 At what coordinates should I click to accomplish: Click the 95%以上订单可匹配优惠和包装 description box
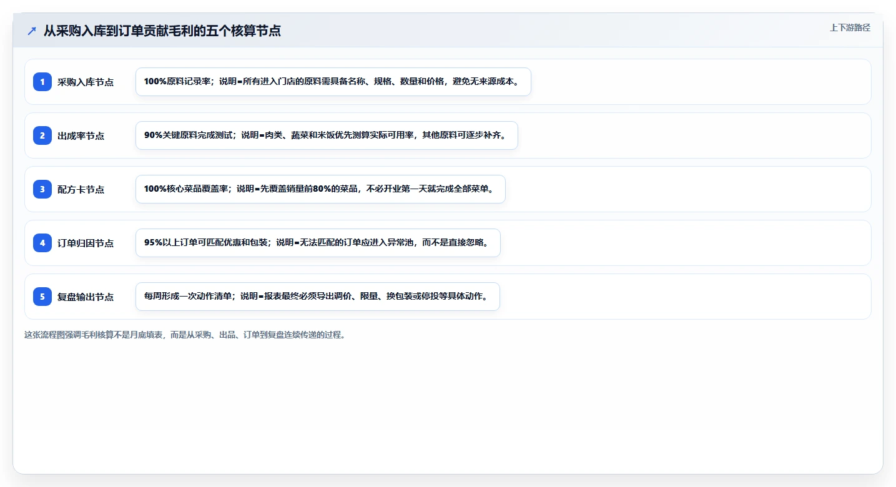[x=318, y=243]
